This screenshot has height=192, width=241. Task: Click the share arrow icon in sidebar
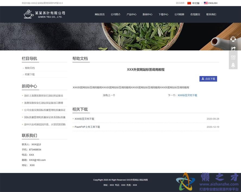click(x=233, y=48)
